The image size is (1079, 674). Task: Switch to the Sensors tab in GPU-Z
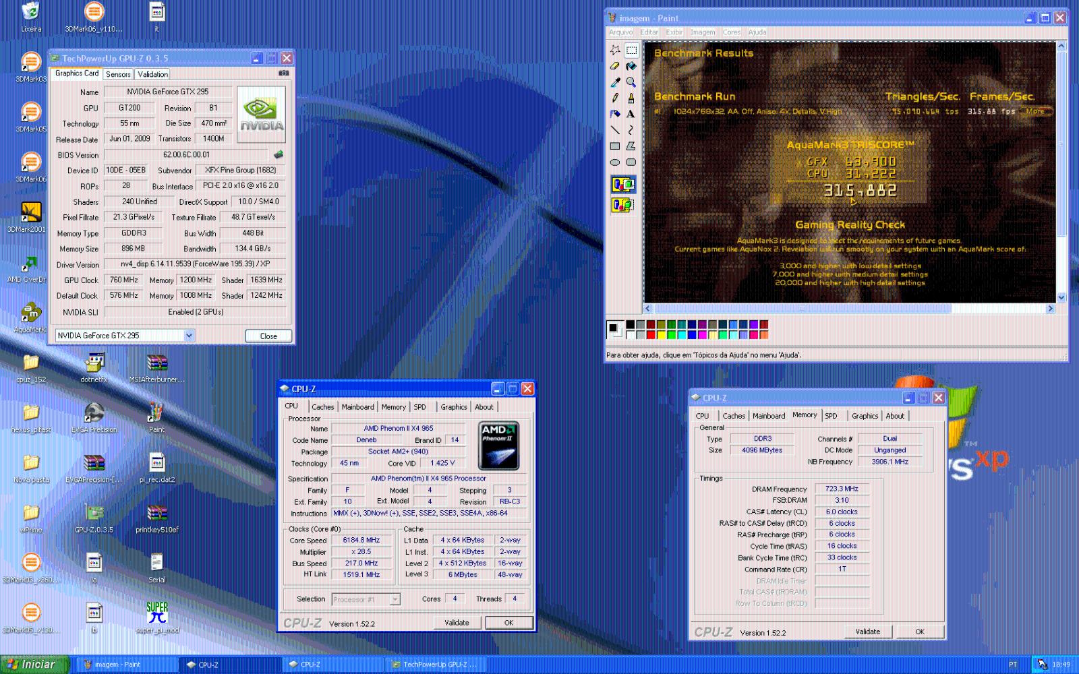[118, 74]
